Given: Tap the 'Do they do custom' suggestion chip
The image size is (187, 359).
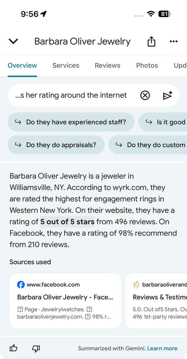Looking at the screenshot, I should click(148, 145).
